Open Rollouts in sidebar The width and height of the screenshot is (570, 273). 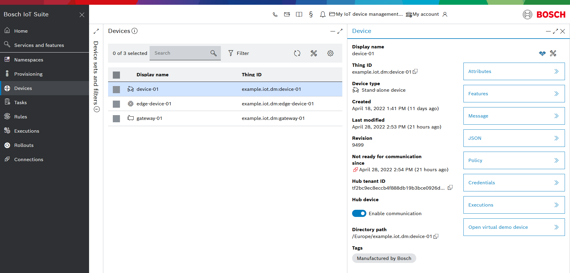click(x=45, y=145)
